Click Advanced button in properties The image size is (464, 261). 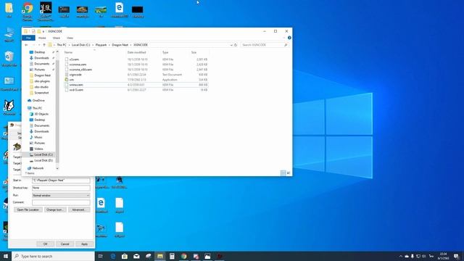point(79,210)
